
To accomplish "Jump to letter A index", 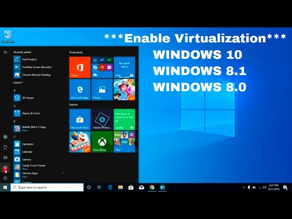I will [x=15, y=106].
